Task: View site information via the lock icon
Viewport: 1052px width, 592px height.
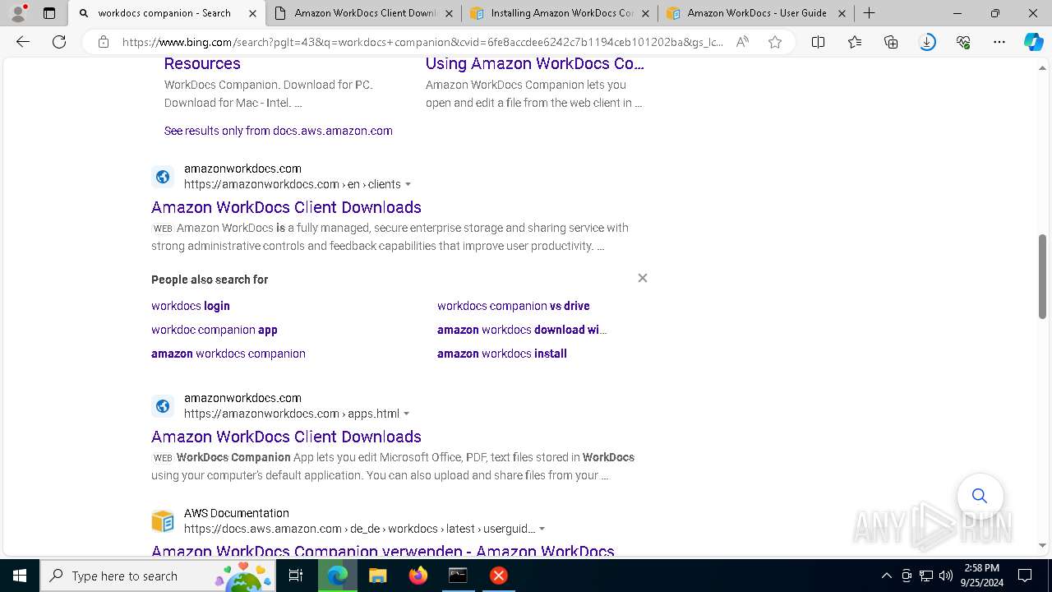Action: 104,42
